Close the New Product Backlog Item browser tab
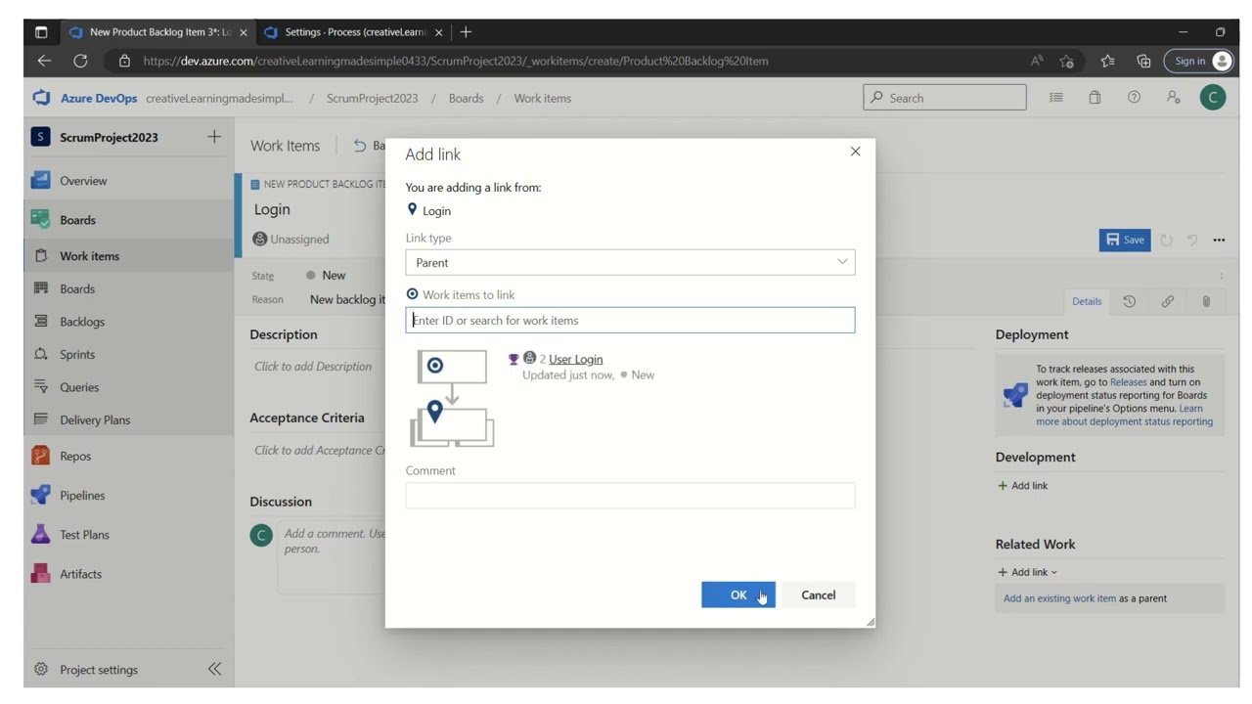This screenshot has width=1252, height=704. point(244,32)
